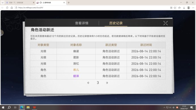Click the warp type cell in the 貊泽 row
This screenshot has width=196, height=110.
111,76
